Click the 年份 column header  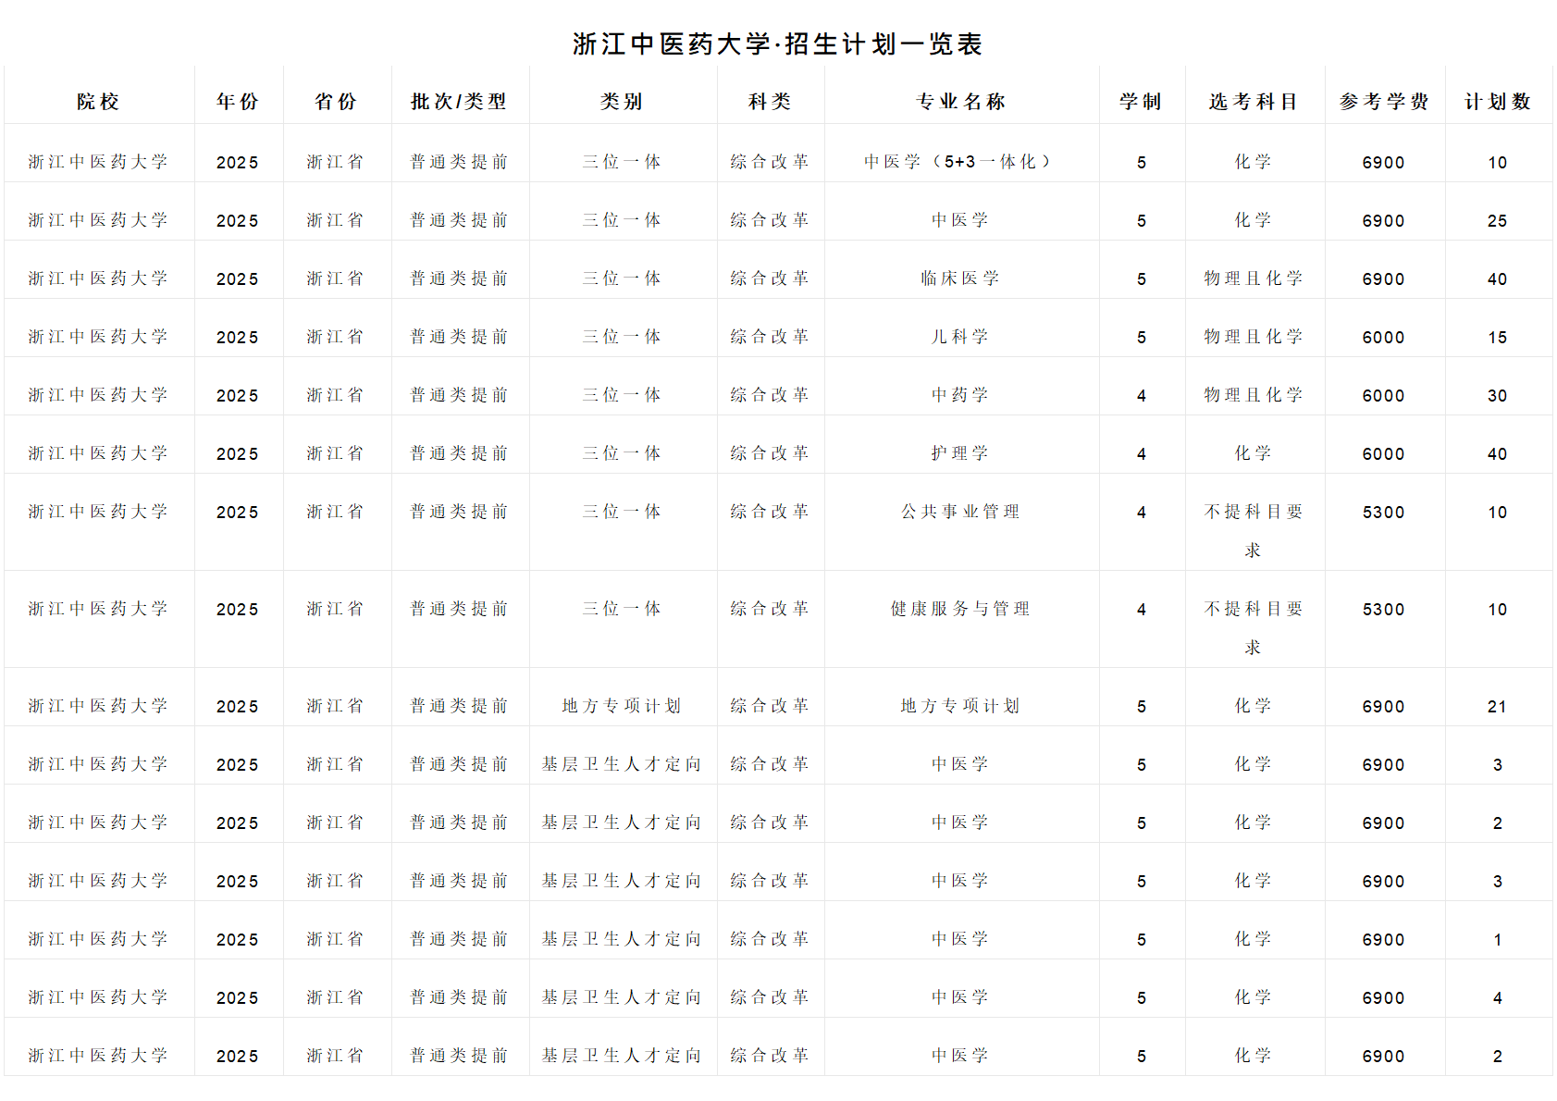click(238, 102)
